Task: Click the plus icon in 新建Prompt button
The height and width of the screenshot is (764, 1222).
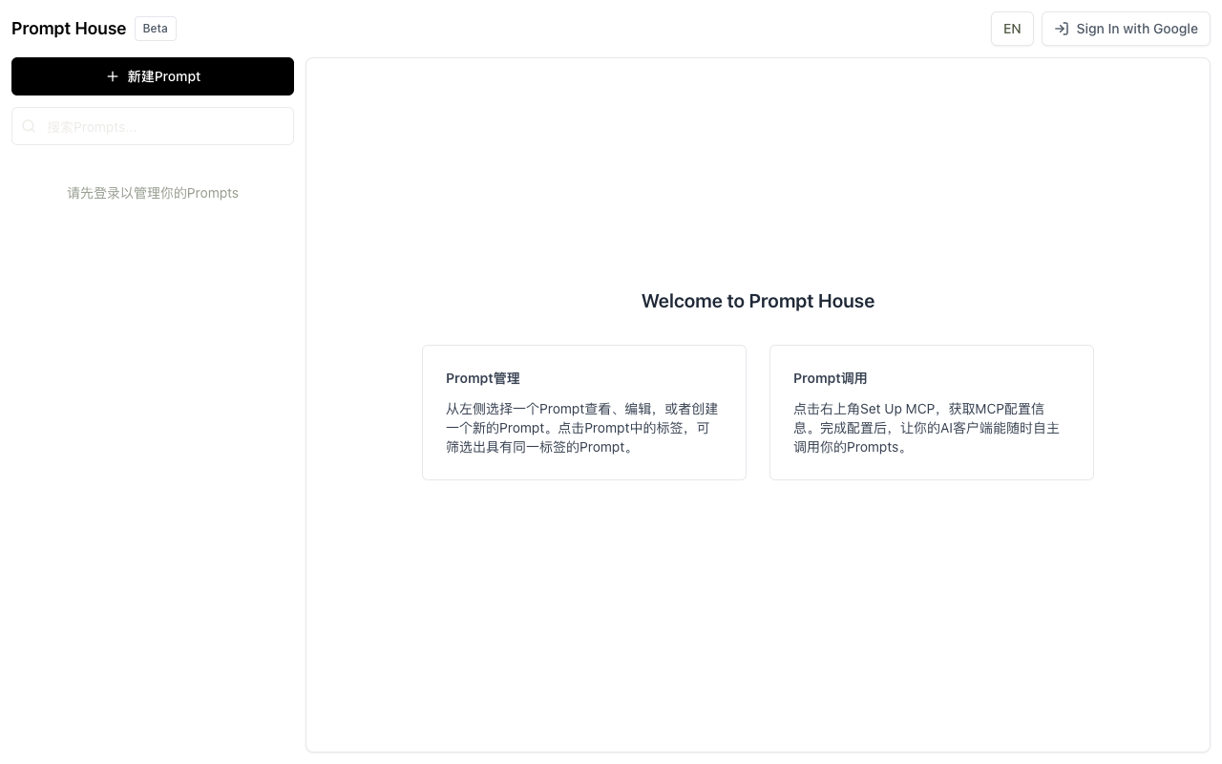Action: click(x=113, y=76)
